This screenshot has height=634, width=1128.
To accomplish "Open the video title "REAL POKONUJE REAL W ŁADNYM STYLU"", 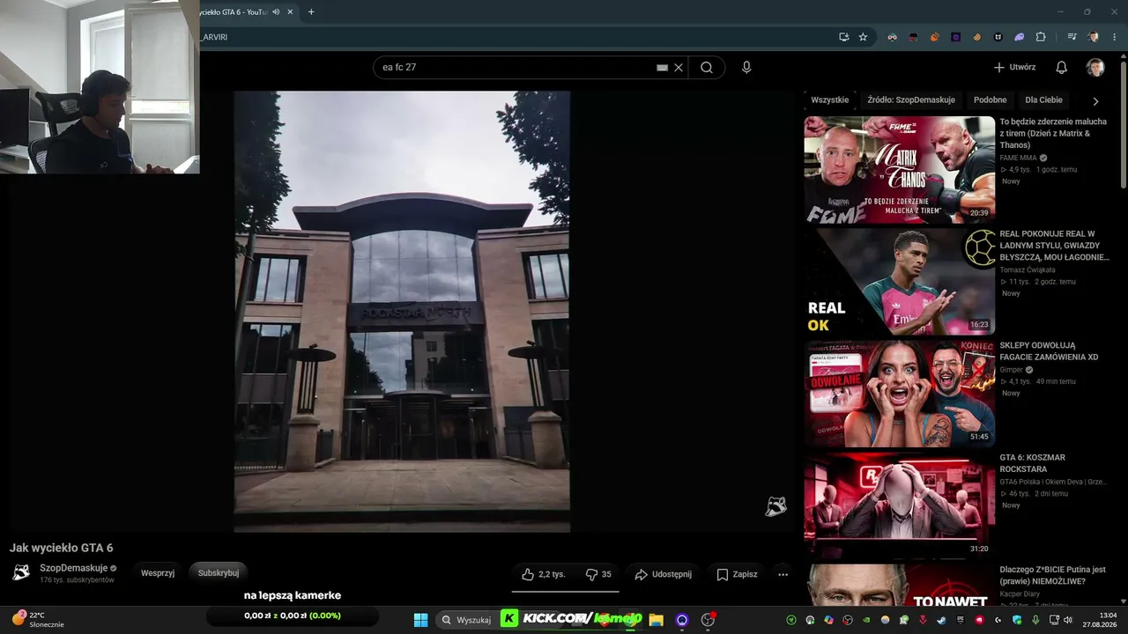I will [1054, 246].
